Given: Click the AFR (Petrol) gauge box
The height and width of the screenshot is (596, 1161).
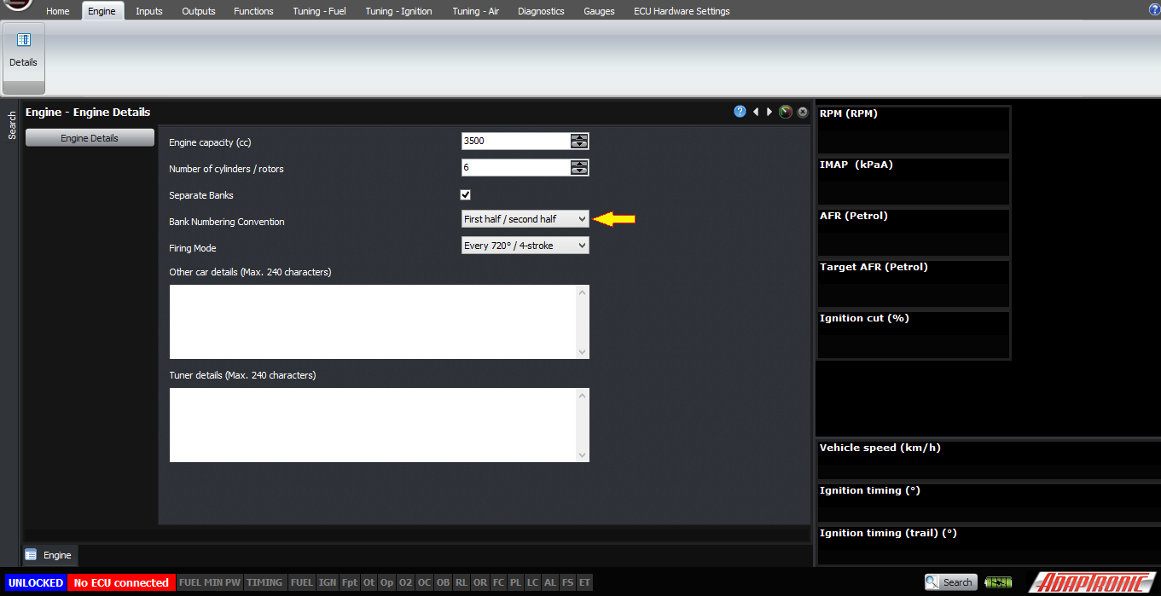Looking at the screenshot, I should point(914,232).
